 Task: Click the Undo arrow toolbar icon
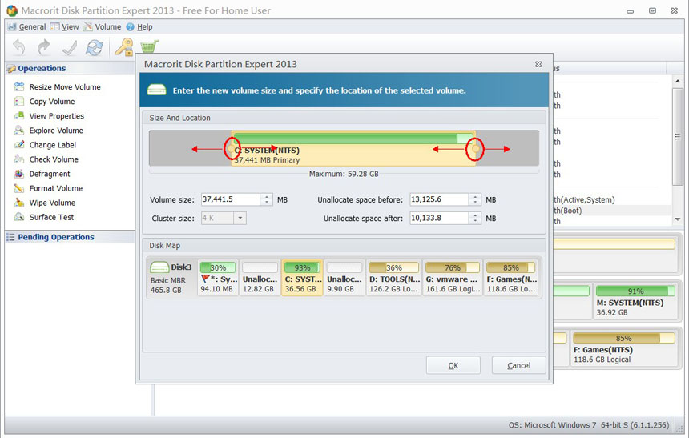coord(19,47)
